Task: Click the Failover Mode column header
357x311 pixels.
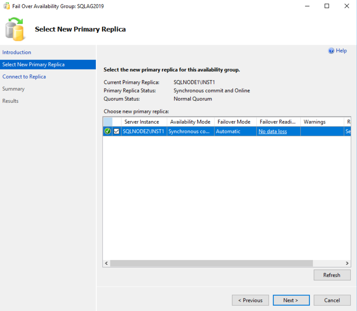Action: click(x=235, y=122)
